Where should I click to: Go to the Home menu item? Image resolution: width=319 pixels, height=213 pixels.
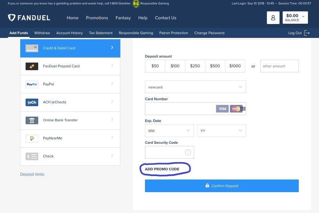tap(72, 18)
